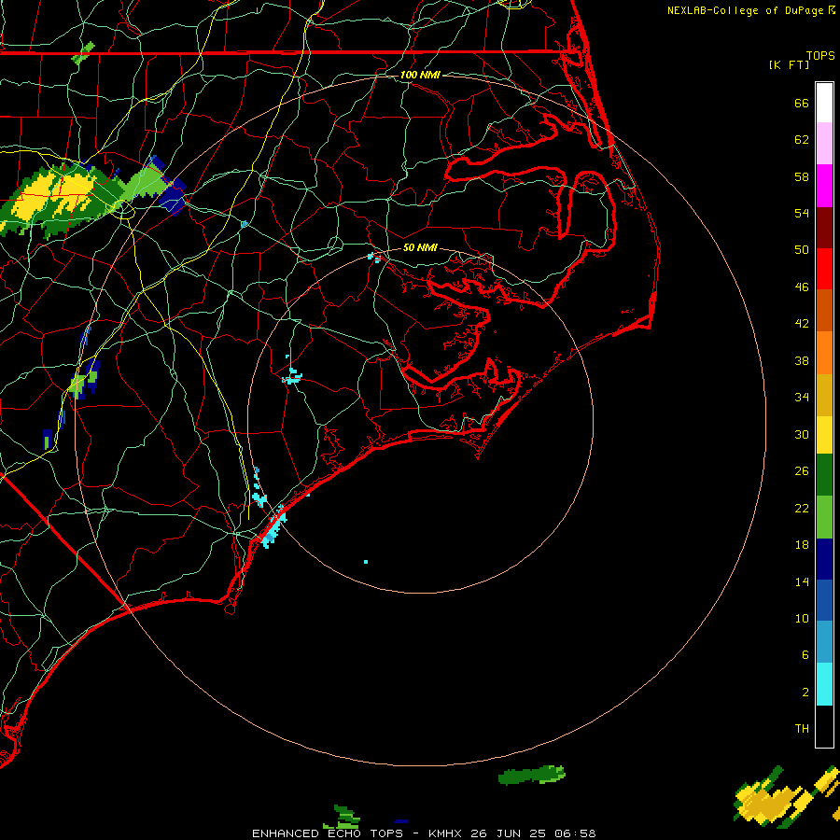Pick the light blue legend swatch
Image resolution: width=840 pixels, height=840 pixels.
click(x=824, y=642)
